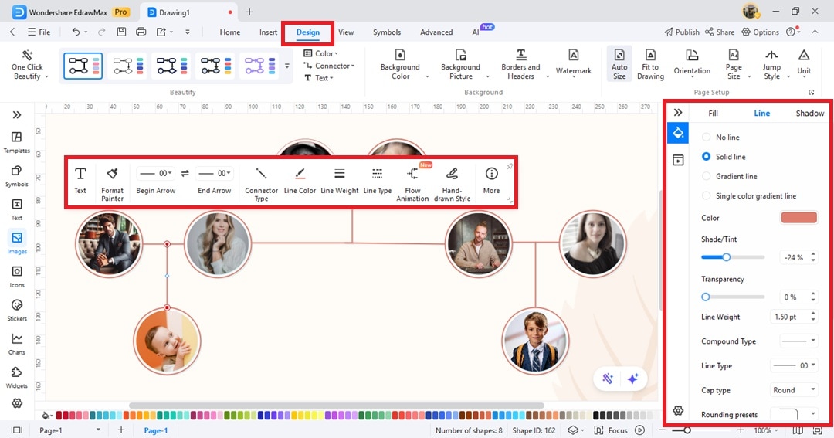Collapse the ribbon with the up chevron

tap(815, 32)
